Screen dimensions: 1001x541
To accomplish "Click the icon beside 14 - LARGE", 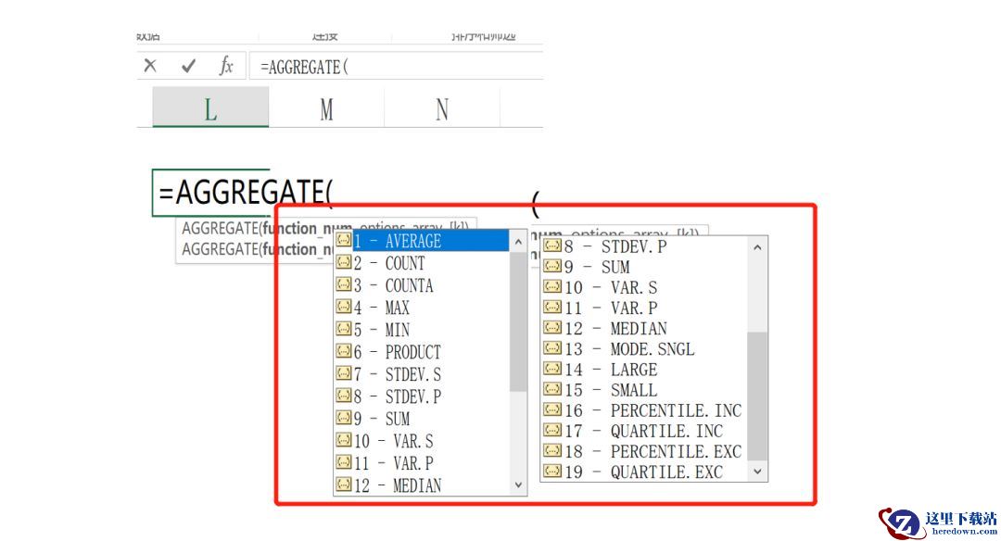I will pos(552,368).
